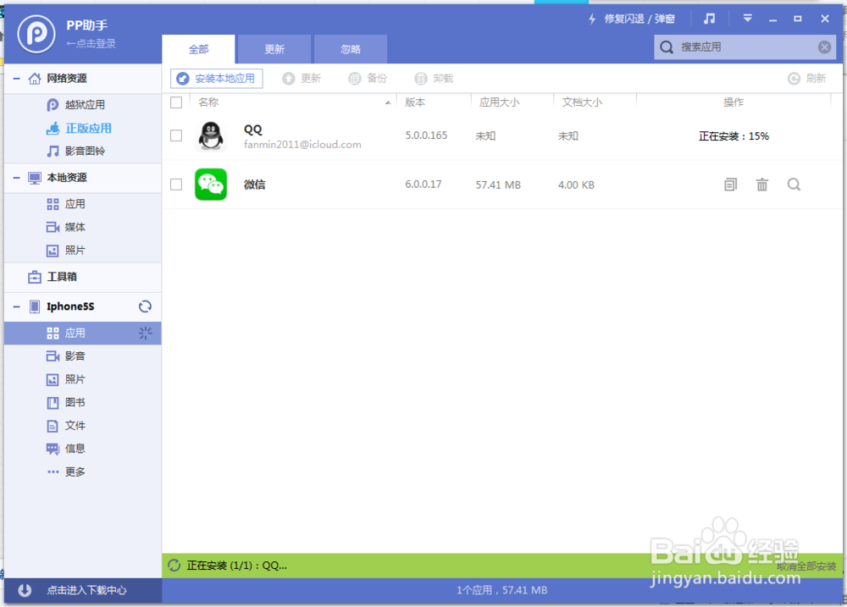The width and height of the screenshot is (847, 607).
Task: Open 更多 more options on device
Action: pyautogui.click(x=66, y=472)
